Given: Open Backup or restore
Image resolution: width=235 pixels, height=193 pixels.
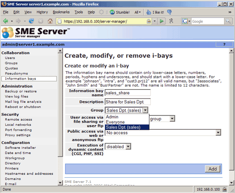Looking at the screenshot, I should tap(21, 91).
